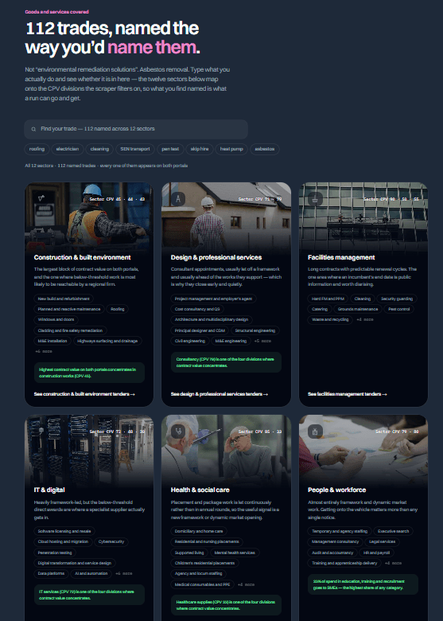Click the 'Civil engineering' tag

190,341
